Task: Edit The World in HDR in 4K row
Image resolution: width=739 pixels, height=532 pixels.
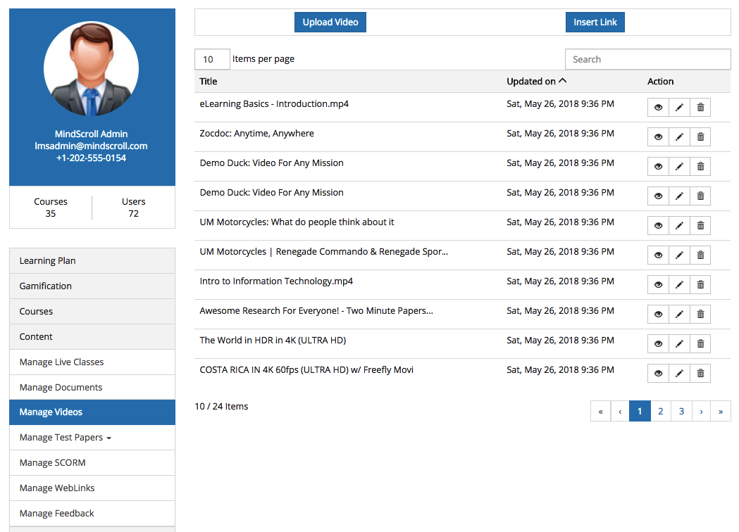Action: [679, 343]
